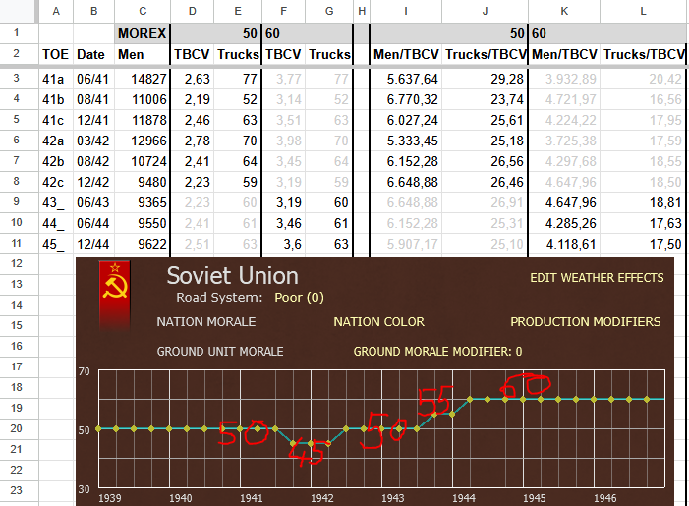Screen dimensions: 689x506
Task: Click Trucks/TBCV value 29,28
Action: 486,79
